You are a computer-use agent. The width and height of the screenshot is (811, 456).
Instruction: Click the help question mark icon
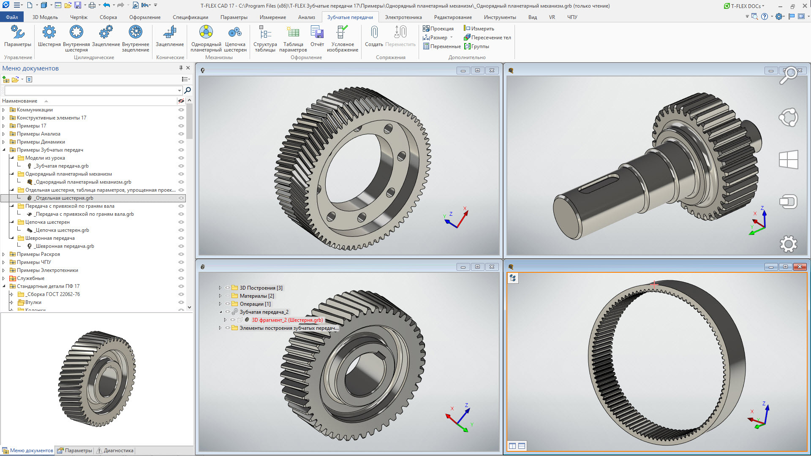[765, 16]
